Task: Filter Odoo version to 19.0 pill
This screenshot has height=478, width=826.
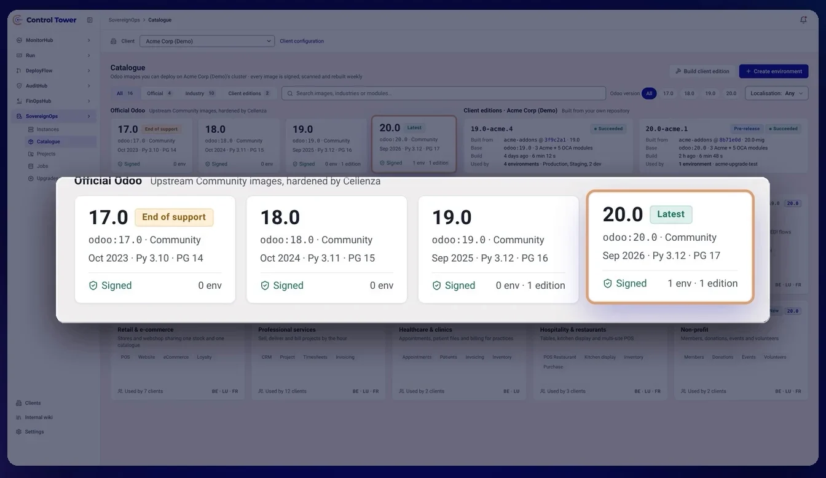Action: coord(710,93)
